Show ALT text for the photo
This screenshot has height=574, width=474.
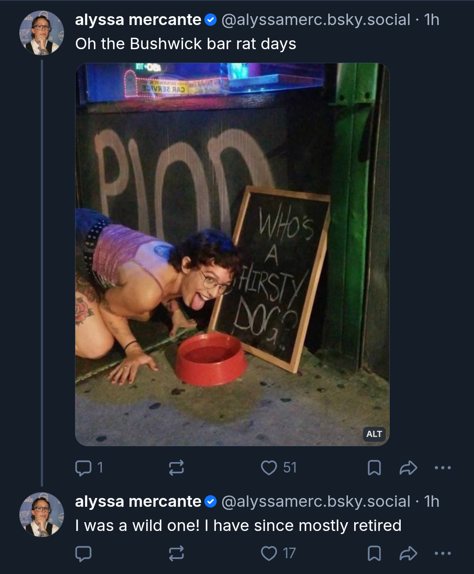pyautogui.click(x=374, y=434)
